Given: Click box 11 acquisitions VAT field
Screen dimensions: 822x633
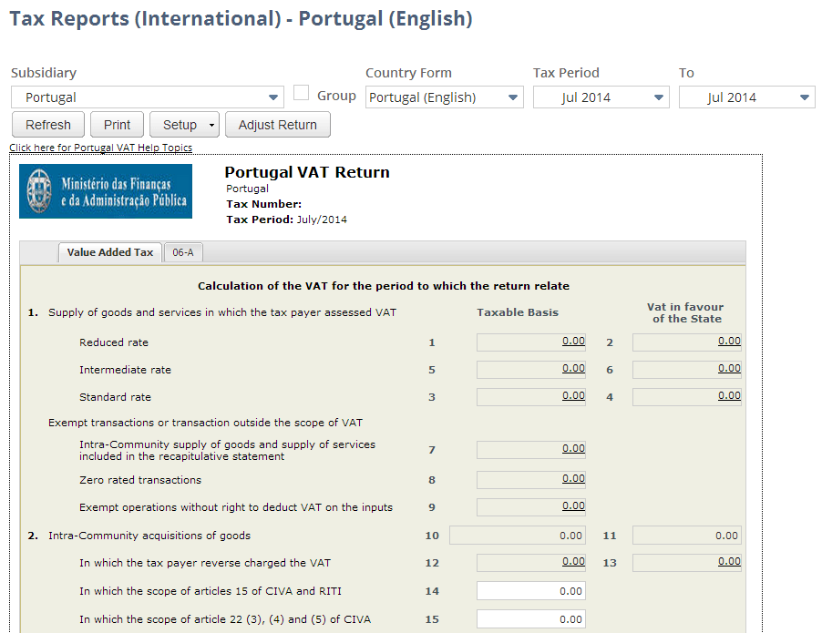Looking at the screenshot, I should tap(687, 536).
